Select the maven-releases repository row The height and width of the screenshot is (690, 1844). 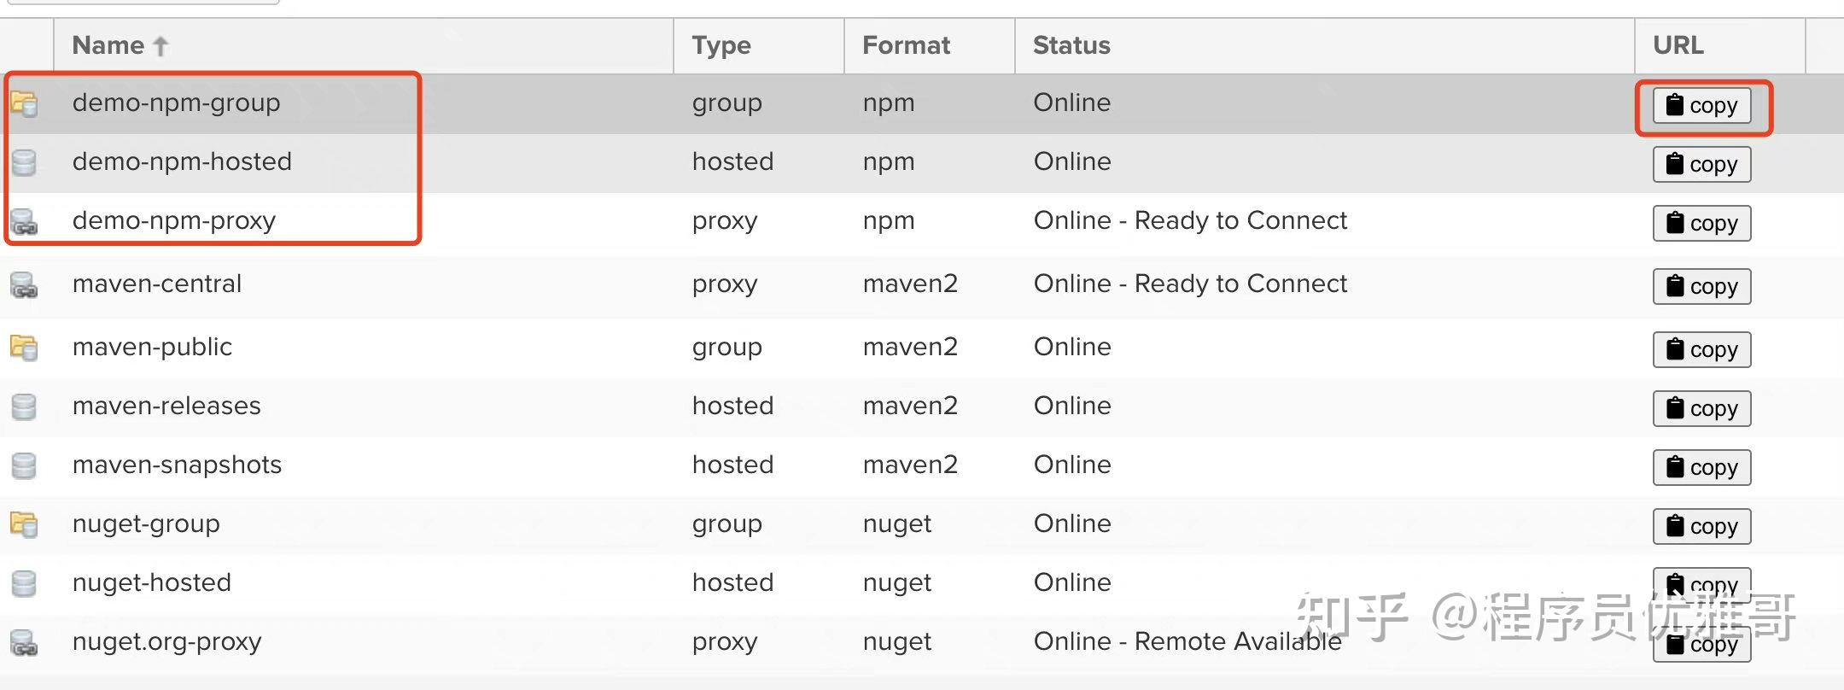click(512, 407)
